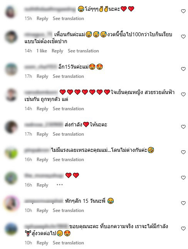The width and height of the screenshot is (188, 249).
Task: See translation of the seven-hearts comment
Action: [x=68, y=109]
